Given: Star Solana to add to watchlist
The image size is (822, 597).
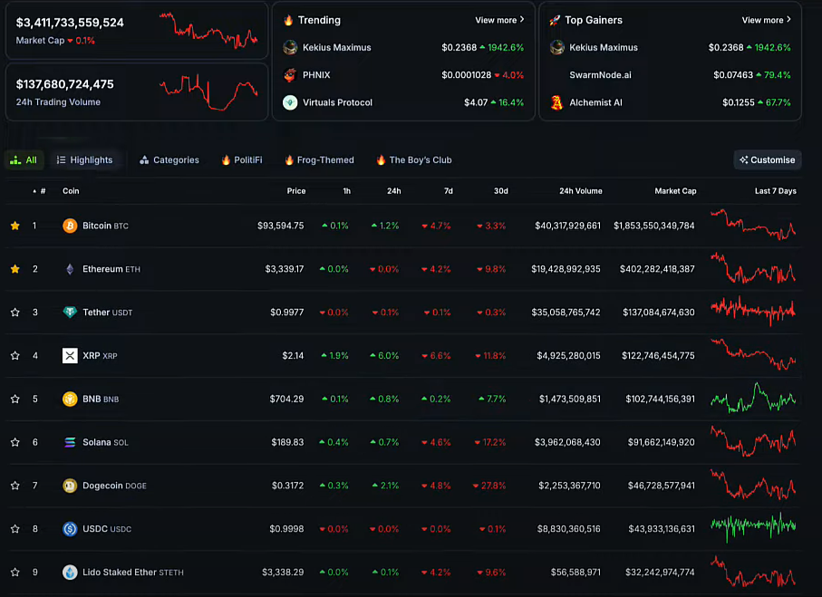Looking at the screenshot, I should pos(15,442).
